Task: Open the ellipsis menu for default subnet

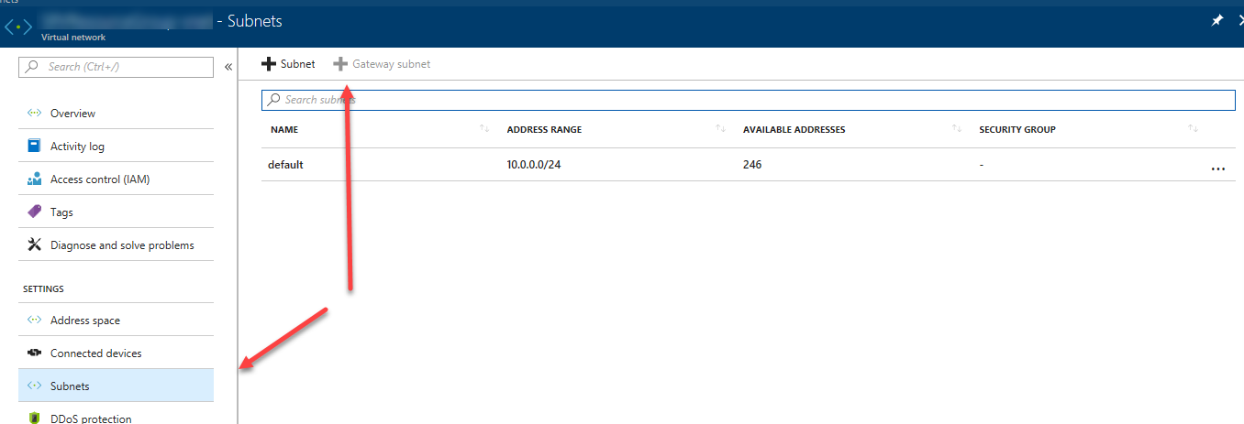Action: [1217, 169]
